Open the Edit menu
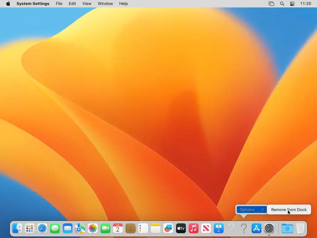The width and height of the screenshot is (317, 238). 72,4
